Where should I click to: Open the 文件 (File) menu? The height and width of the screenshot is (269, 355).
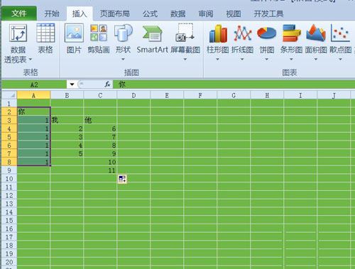(19, 13)
